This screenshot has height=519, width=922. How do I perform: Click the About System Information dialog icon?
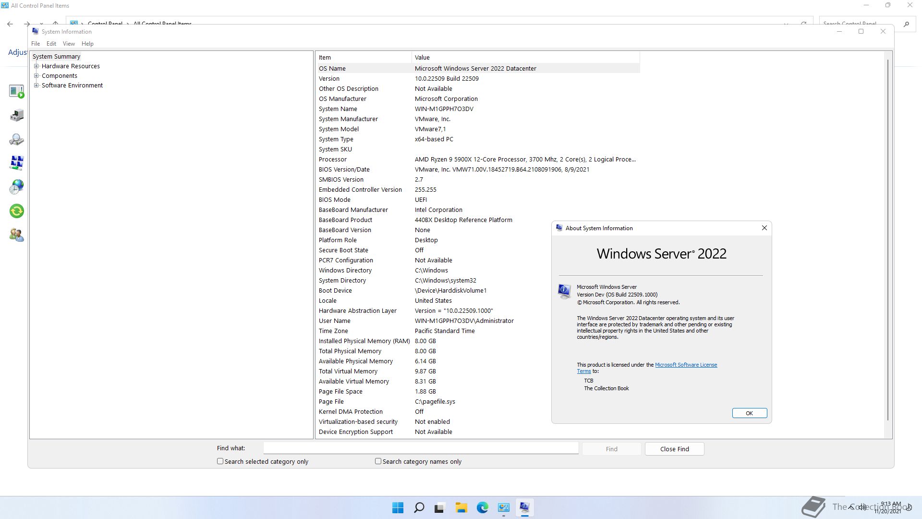point(559,228)
